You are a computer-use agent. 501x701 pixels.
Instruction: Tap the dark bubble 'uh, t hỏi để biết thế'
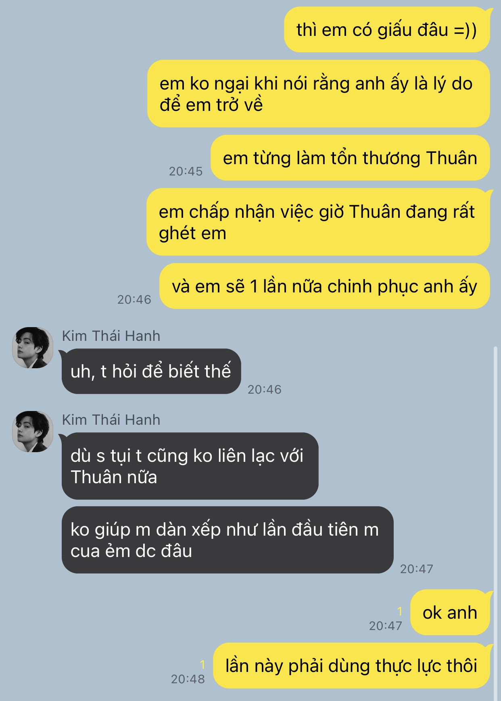[151, 371]
